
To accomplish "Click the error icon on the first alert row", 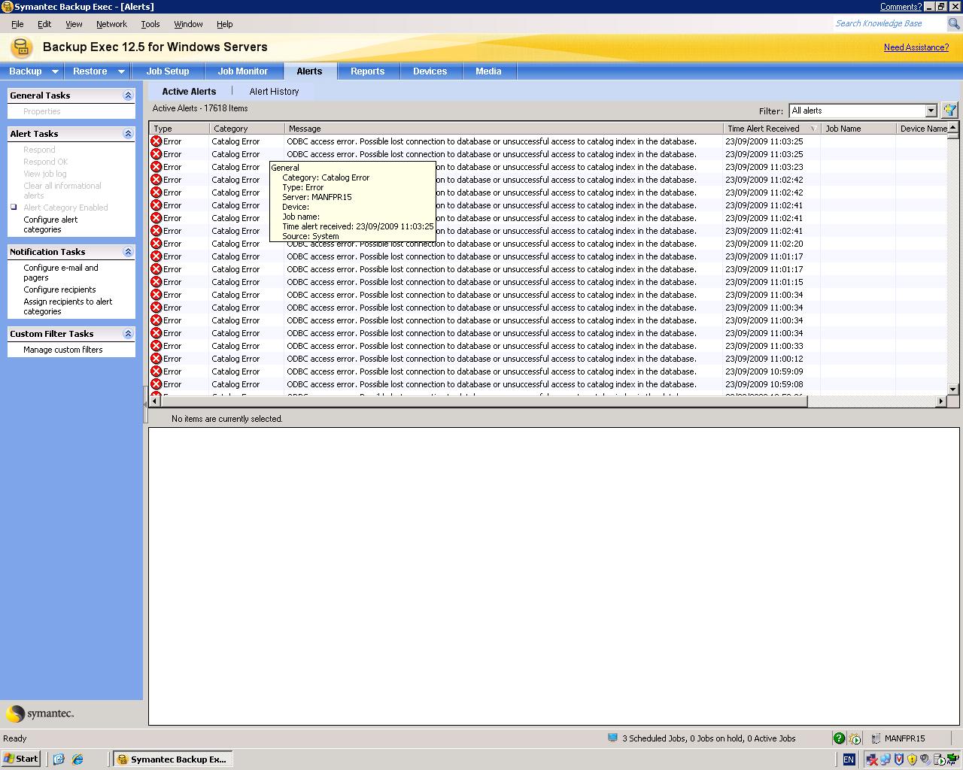I will 156,141.
